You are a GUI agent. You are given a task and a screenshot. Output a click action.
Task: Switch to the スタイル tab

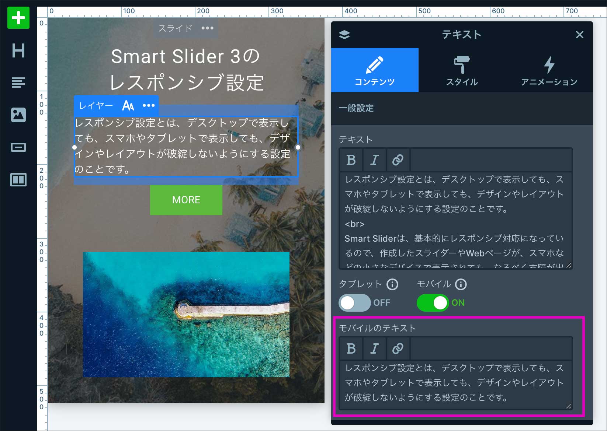pyautogui.click(x=462, y=70)
